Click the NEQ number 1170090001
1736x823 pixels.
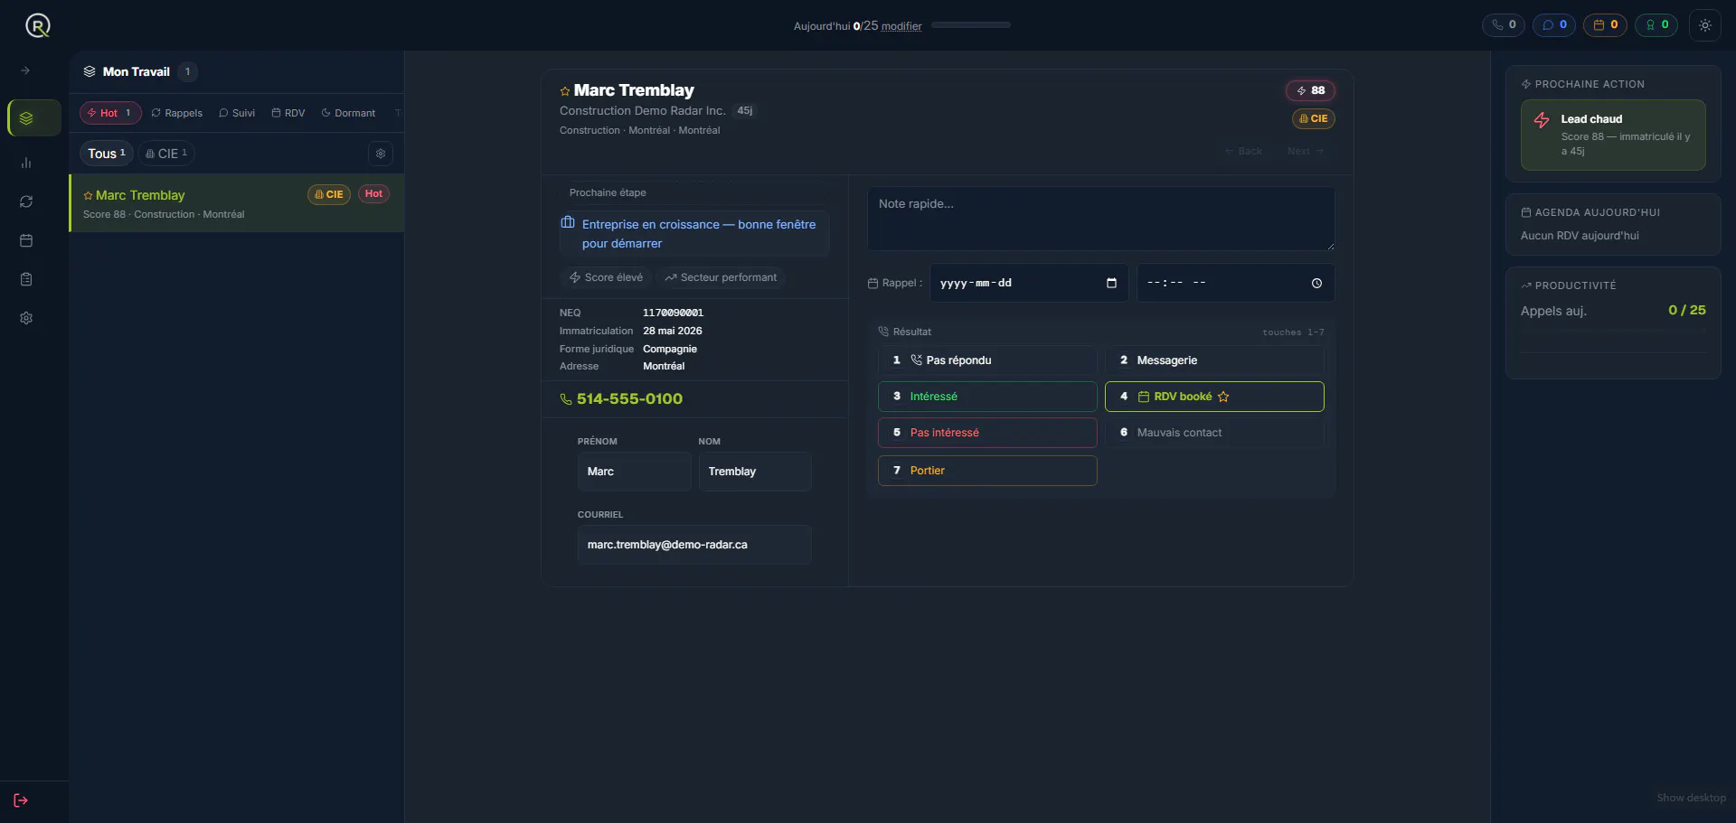click(673, 313)
